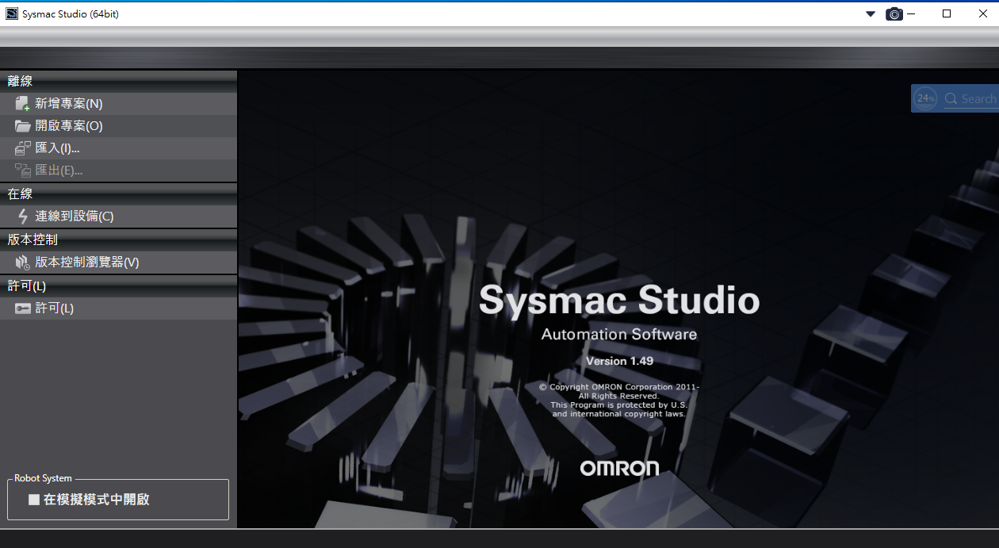Open the 許可(L) entry under License

[x=119, y=308]
